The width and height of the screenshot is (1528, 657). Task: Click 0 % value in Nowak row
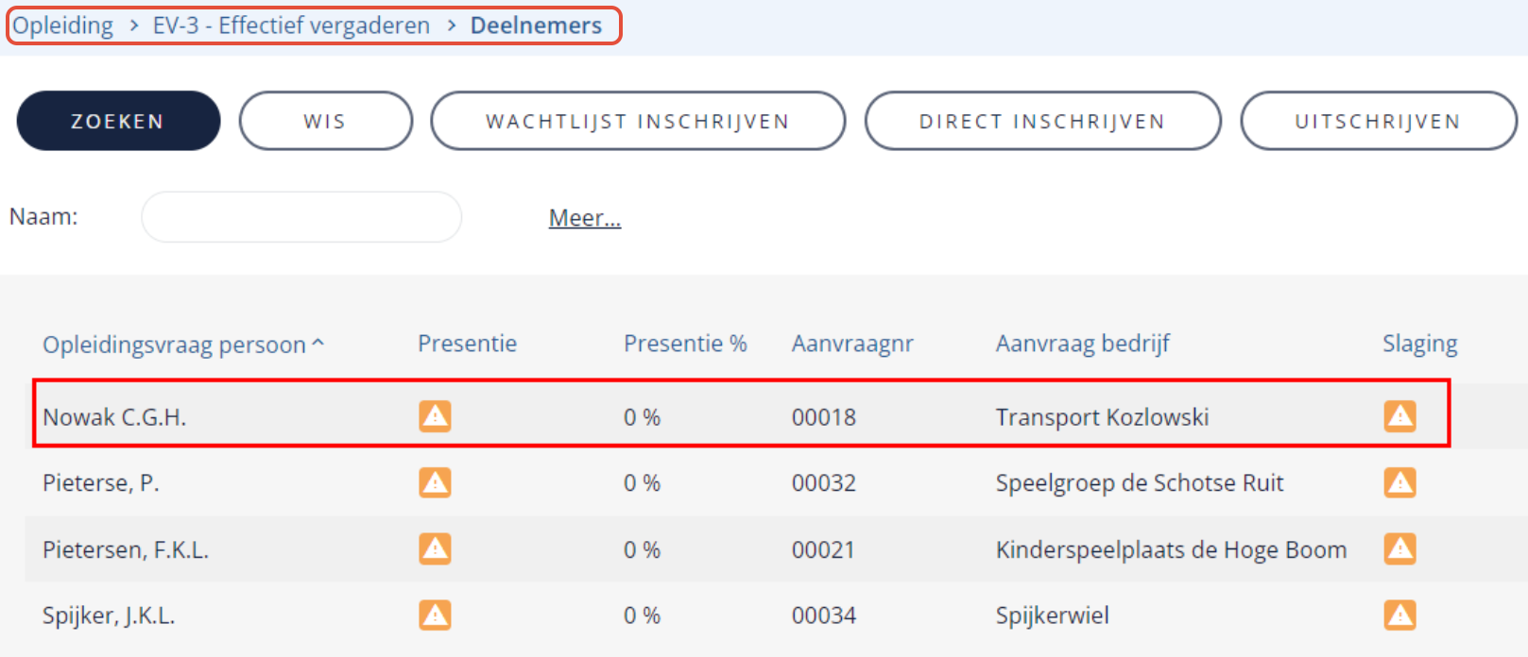tap(642, 417)
